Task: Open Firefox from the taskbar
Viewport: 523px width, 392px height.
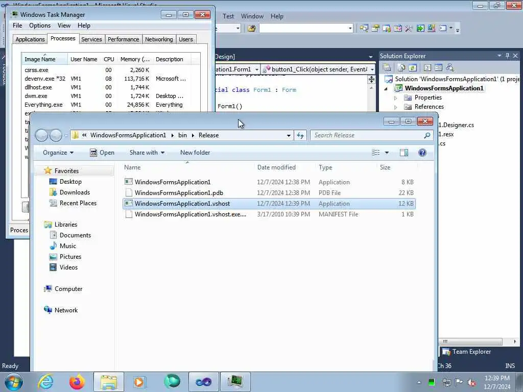Action: point(77,382)
